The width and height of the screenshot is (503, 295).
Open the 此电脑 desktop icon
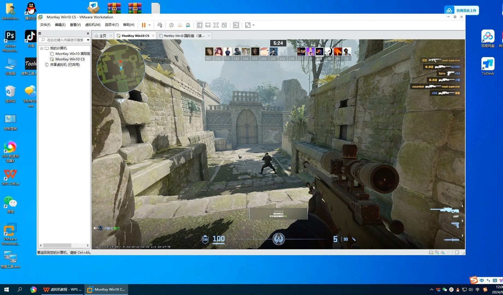click(10, 66)
